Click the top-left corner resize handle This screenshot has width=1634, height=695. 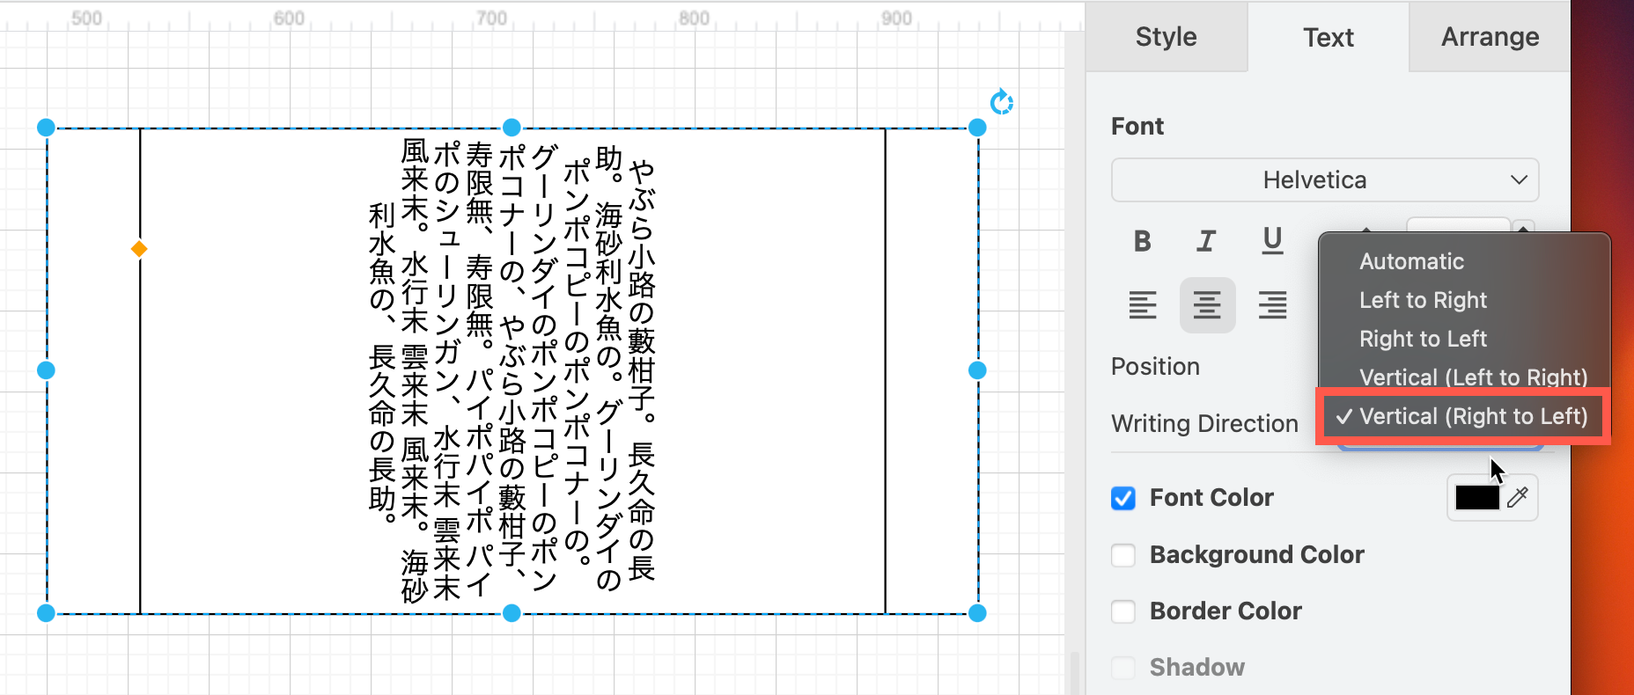pos(46,128)
